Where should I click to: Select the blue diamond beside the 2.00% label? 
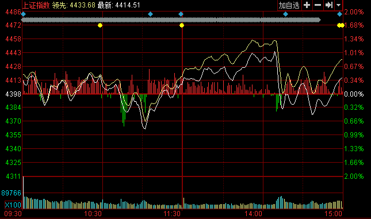coord(339,14)
